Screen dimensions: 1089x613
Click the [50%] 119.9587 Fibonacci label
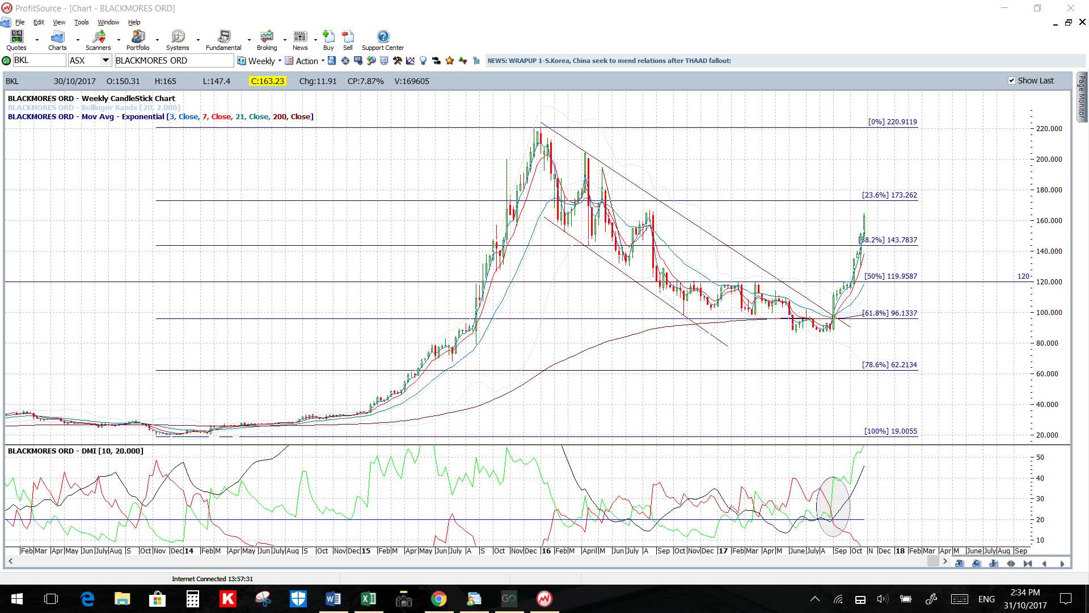click(x=890, y=276)
